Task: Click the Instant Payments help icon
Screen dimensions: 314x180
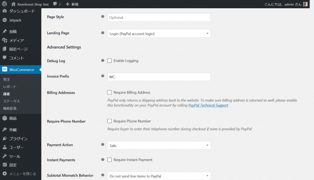Action: (103, 160)
